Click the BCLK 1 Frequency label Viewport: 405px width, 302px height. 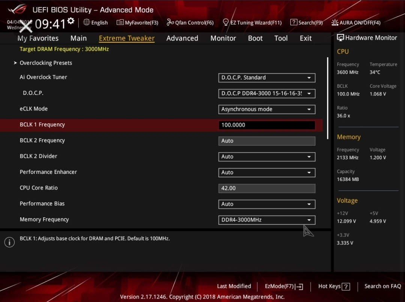[42, 125]
